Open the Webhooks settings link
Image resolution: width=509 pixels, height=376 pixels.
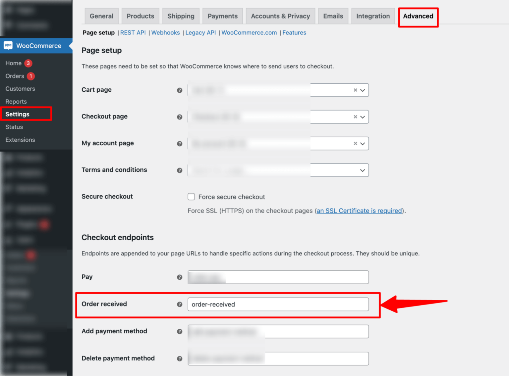pos(166,32)
